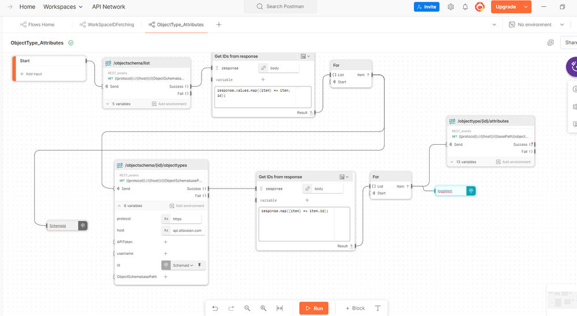
Task: Click the flow minimap thumbnail
Action: point(562,299)
